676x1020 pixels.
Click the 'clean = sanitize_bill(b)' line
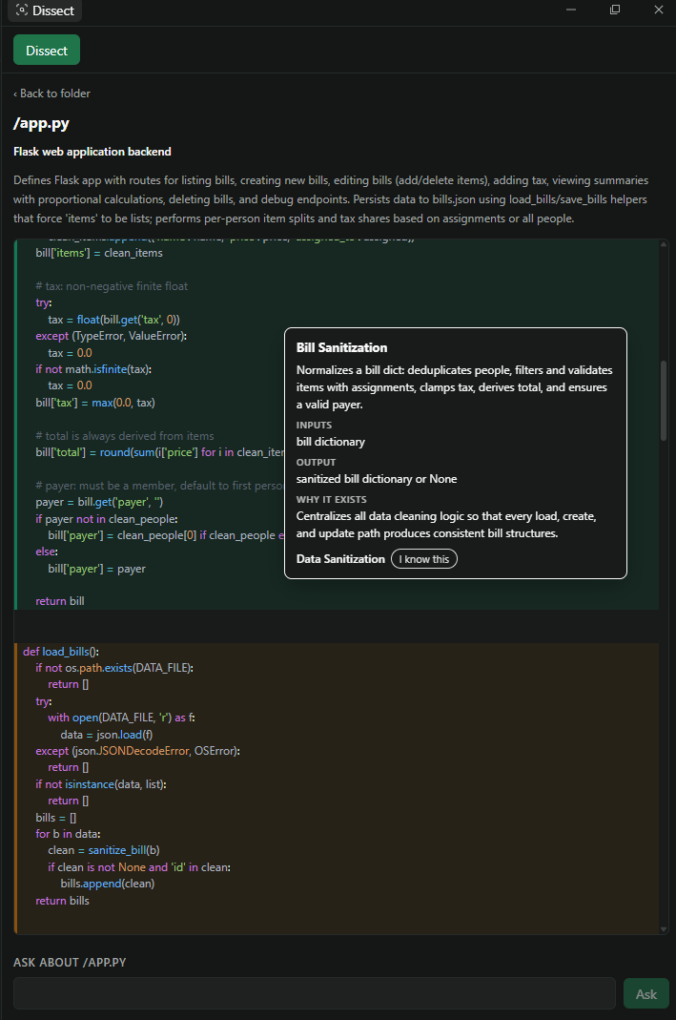click(x=103, y=850)
